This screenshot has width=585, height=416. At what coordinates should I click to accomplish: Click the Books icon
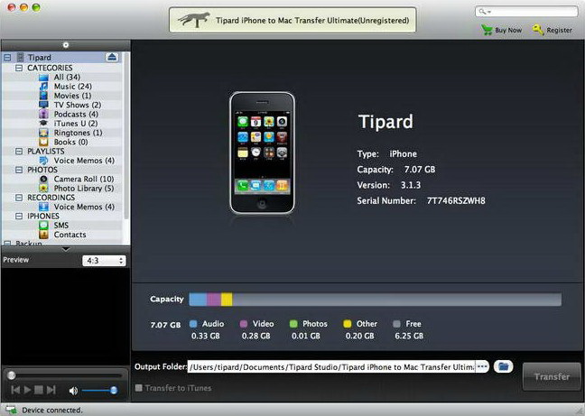pos(43,142)
